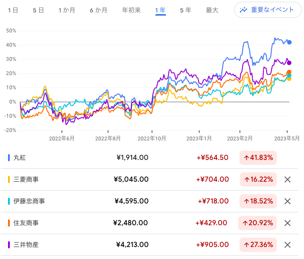The width and height of the screenshot is (304, 259).
Task: Click the ↑27.36% change badge
Action: (258, 245)
